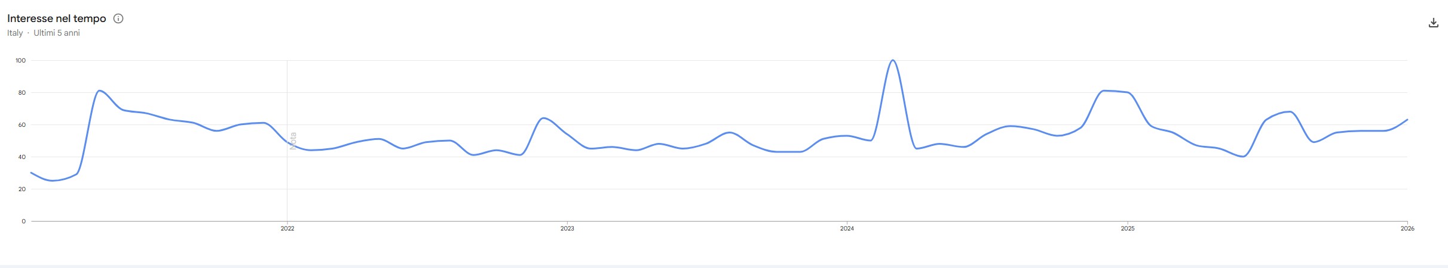The width and height of the screenshot is (1448, 268).
Task: Click the 2025 label on the time axis
Action: 1128,229
